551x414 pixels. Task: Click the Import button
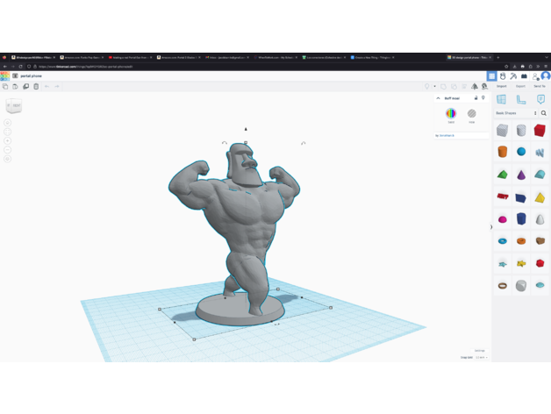click(x=502, y=86)
